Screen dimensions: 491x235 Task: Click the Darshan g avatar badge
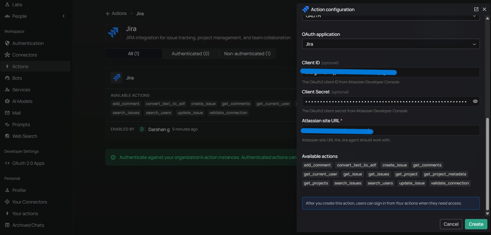tap(142, 129)
